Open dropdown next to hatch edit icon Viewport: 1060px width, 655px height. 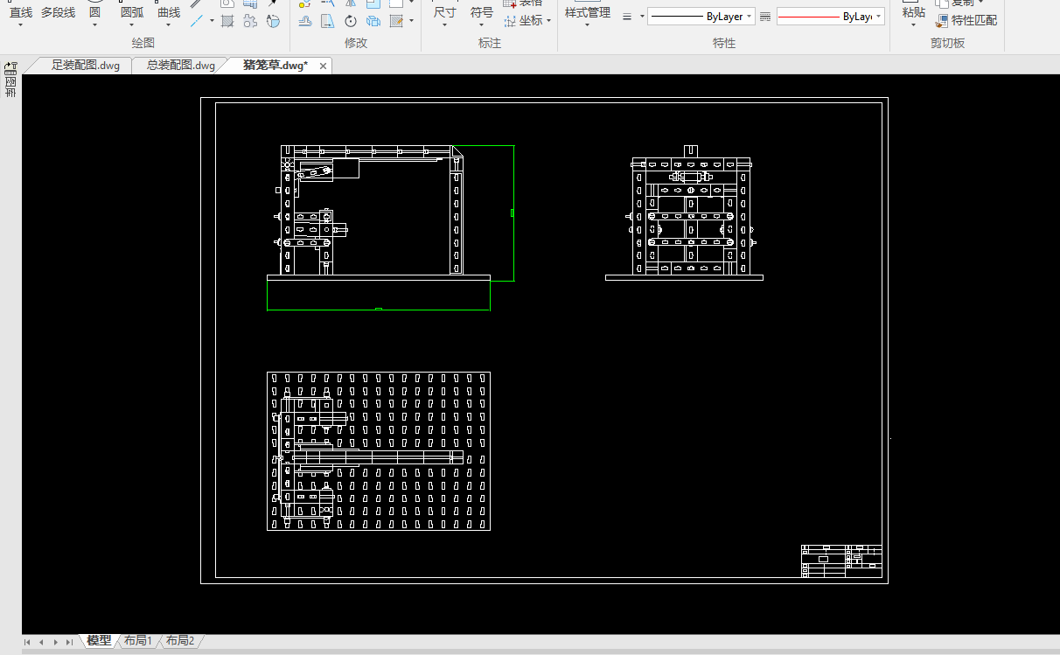pos(410,20)
